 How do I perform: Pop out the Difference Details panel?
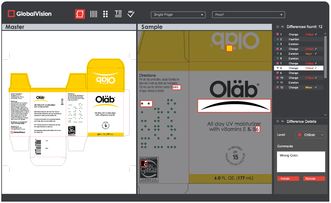click(x=282, y=121)
